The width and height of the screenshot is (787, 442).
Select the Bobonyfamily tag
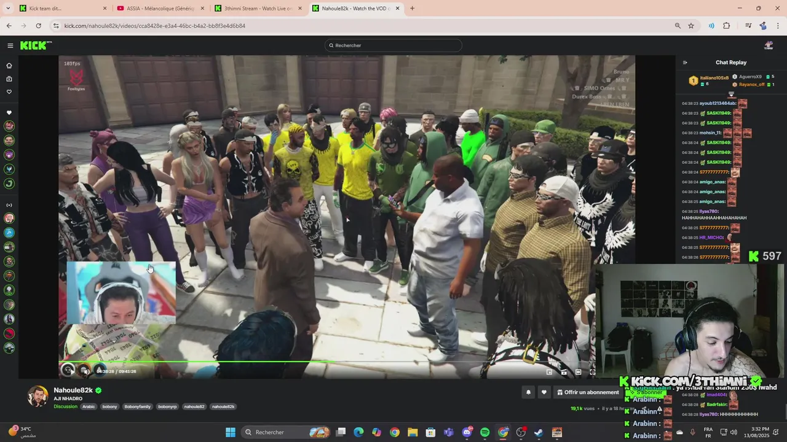coord(137,406)
